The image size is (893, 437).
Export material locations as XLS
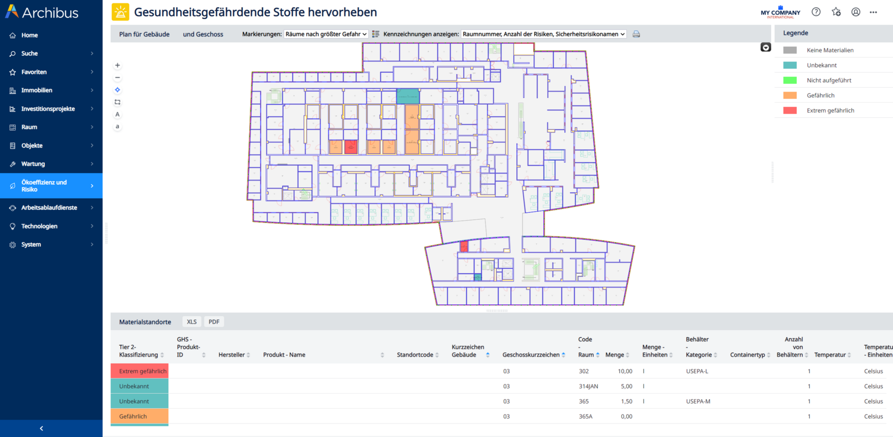[192, 322]
